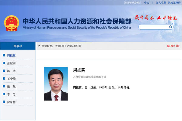Open 李忠 leader page
Image resolution: width=182 pixels, height=121 pixels.
[x=11, y=94]
